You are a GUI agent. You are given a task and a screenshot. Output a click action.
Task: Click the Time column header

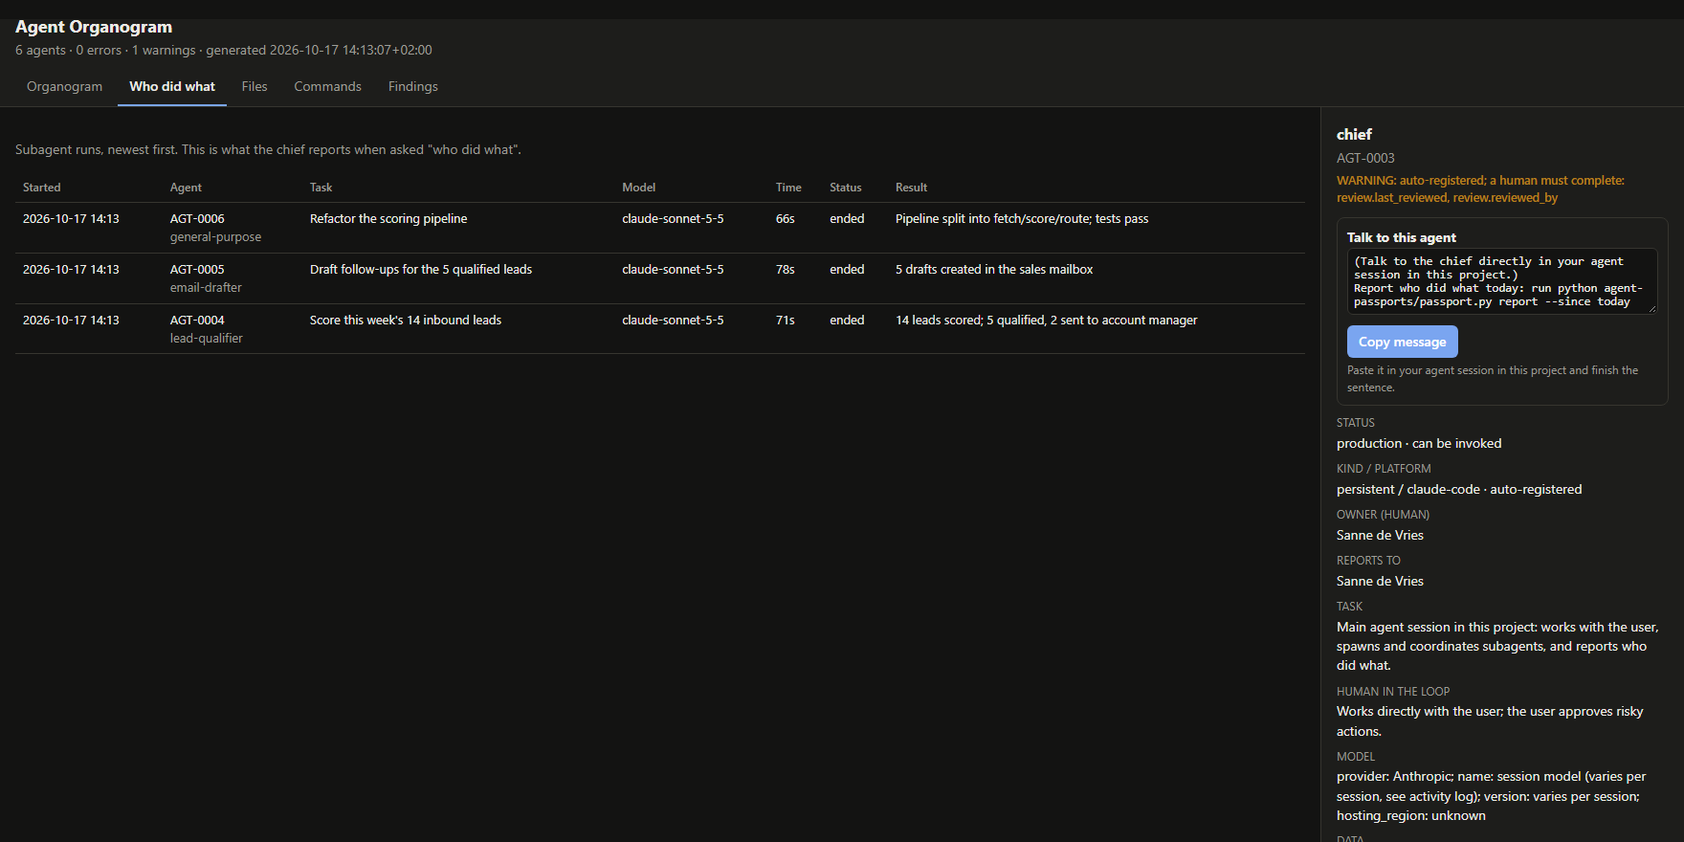(x=788, y=188)
